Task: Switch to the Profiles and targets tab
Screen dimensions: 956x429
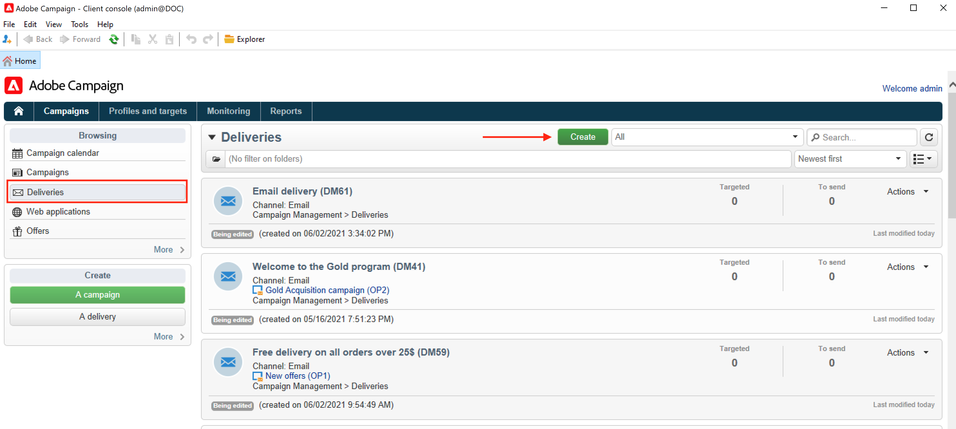Action: pyautogui.click(x=148, y=111)
